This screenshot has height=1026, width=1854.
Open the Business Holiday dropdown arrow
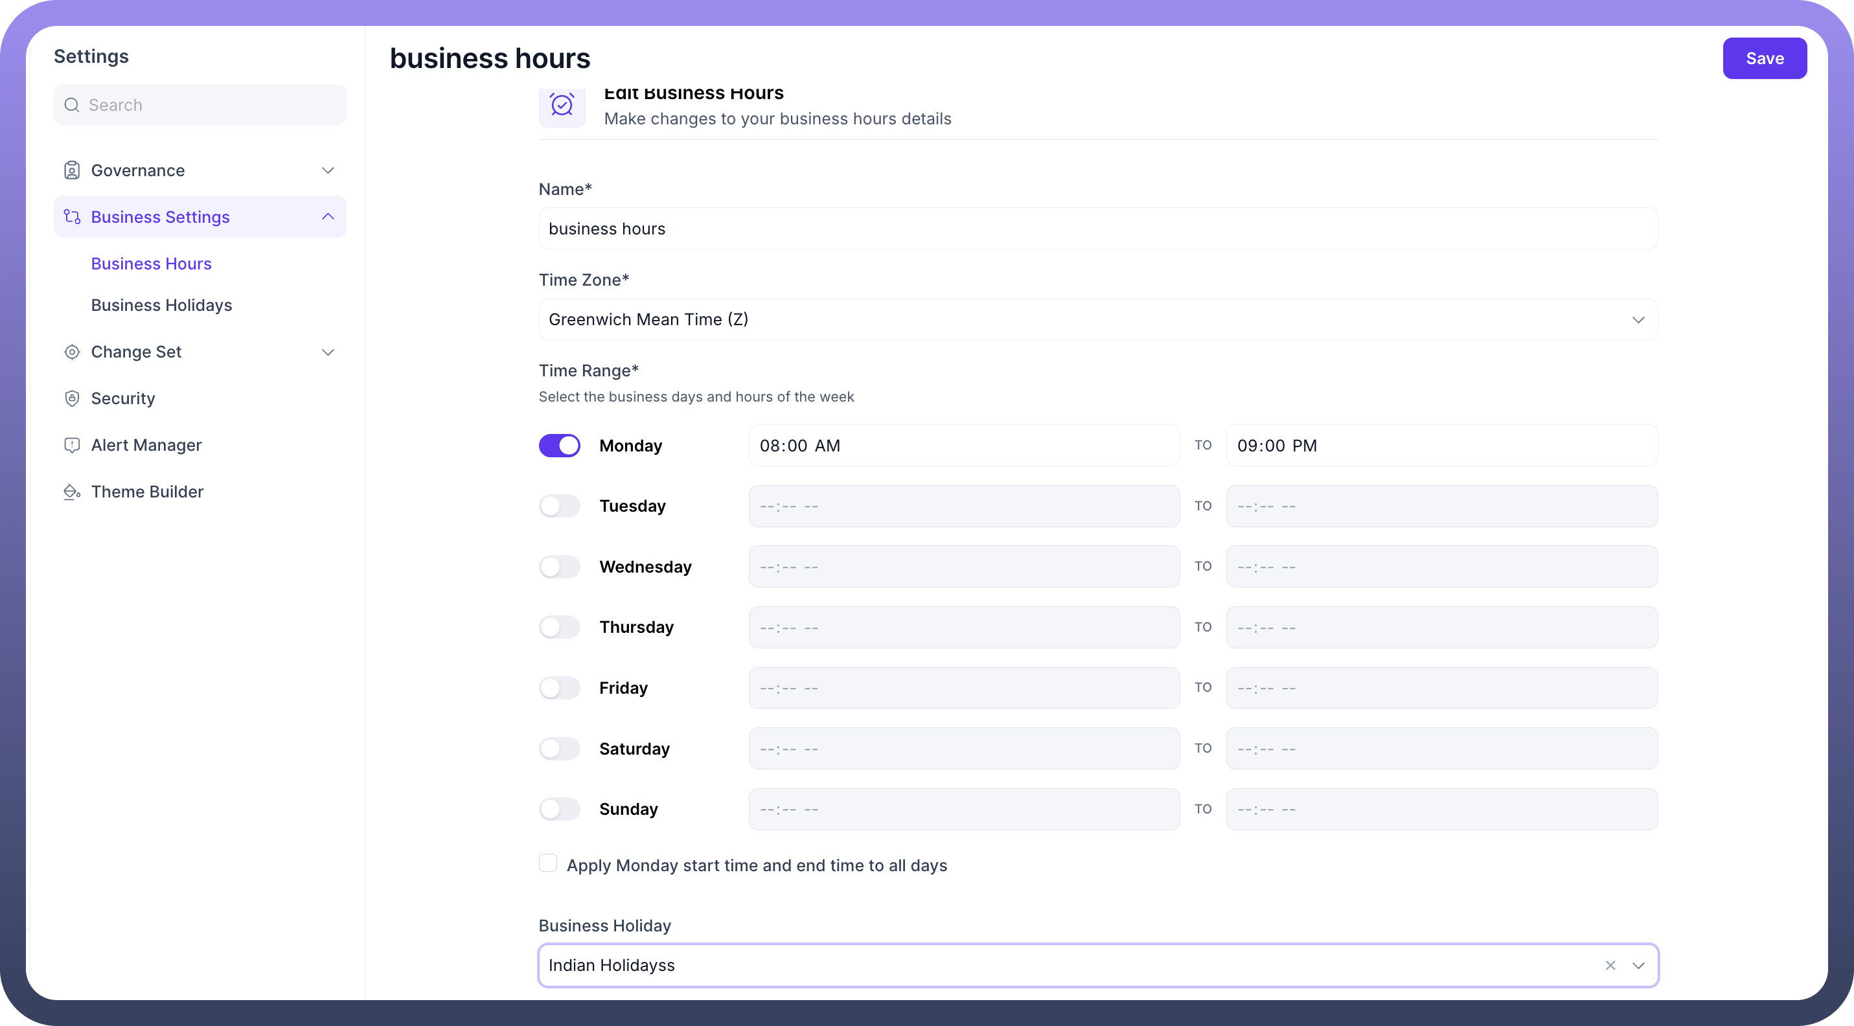tap(1639, 966)
